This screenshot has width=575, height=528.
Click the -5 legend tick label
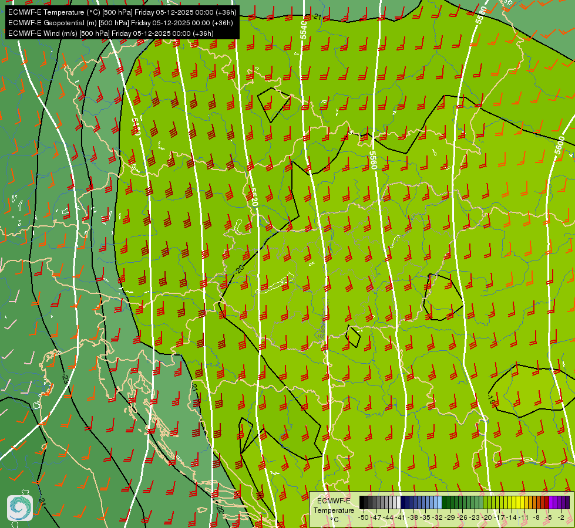[x=549, y=517]
